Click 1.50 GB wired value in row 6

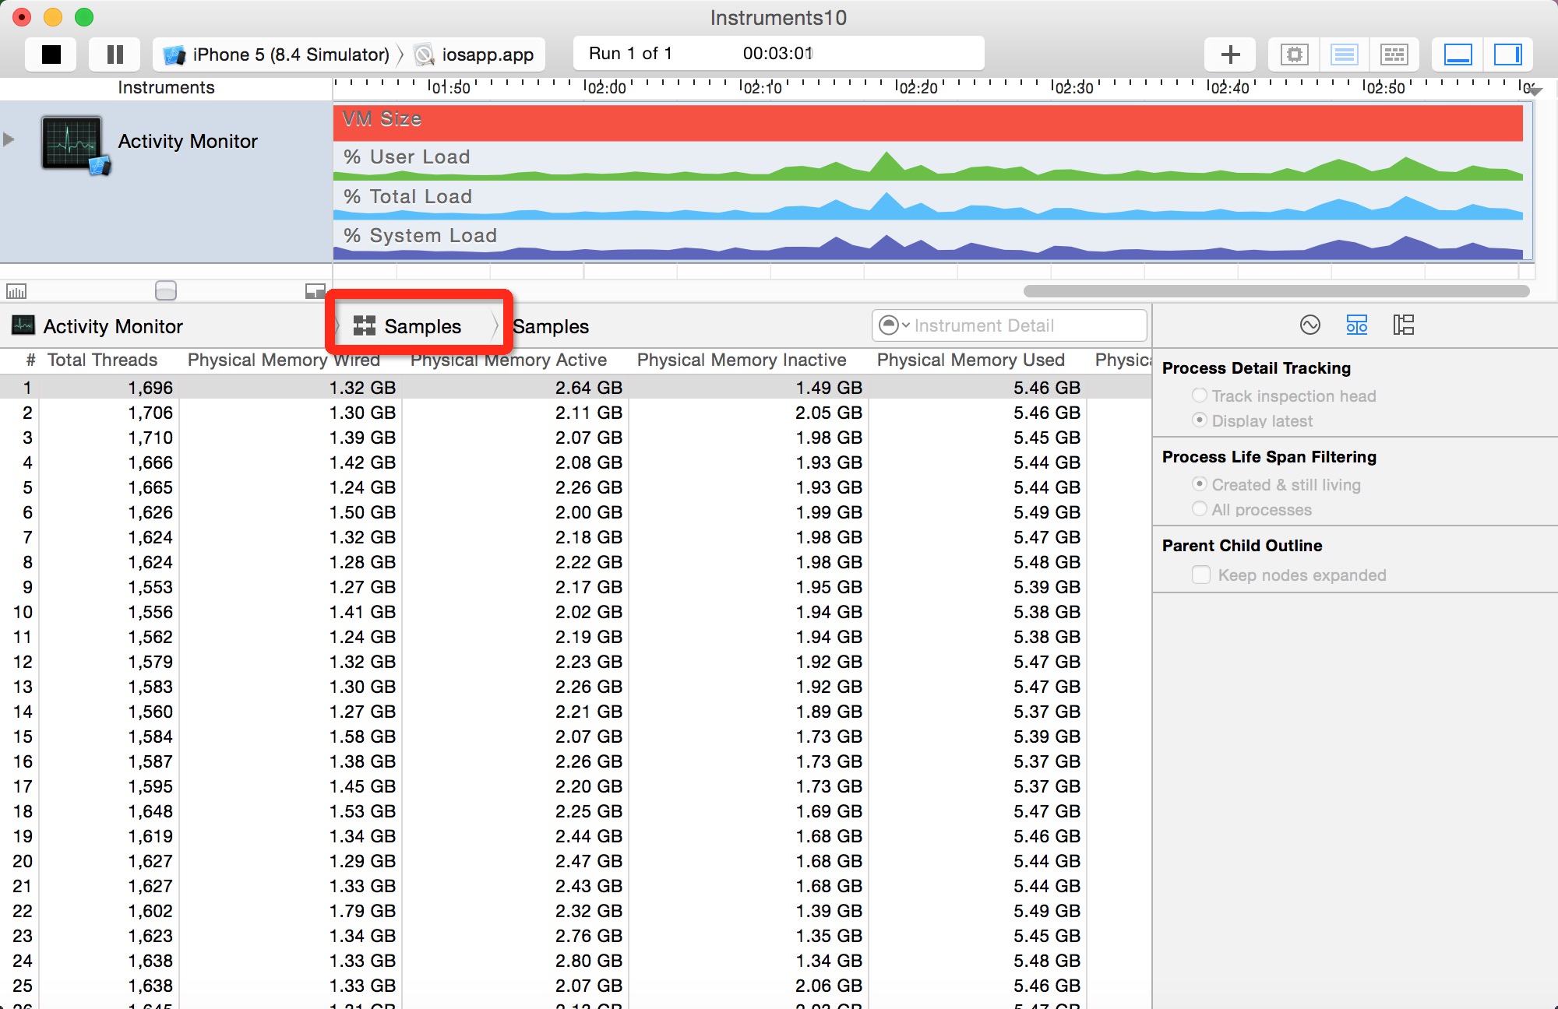coord(362,512)
